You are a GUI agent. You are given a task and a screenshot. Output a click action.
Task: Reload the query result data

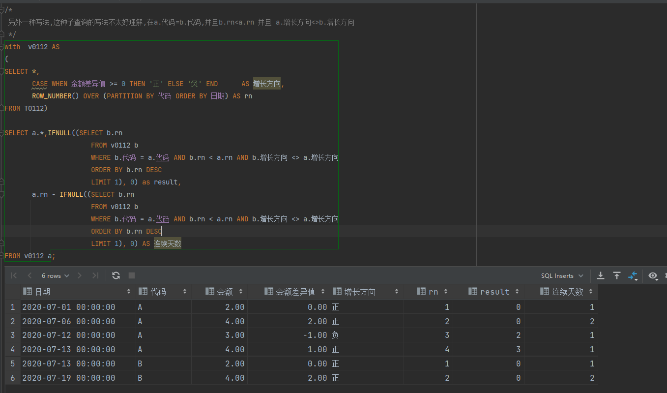tap(116, 275)
